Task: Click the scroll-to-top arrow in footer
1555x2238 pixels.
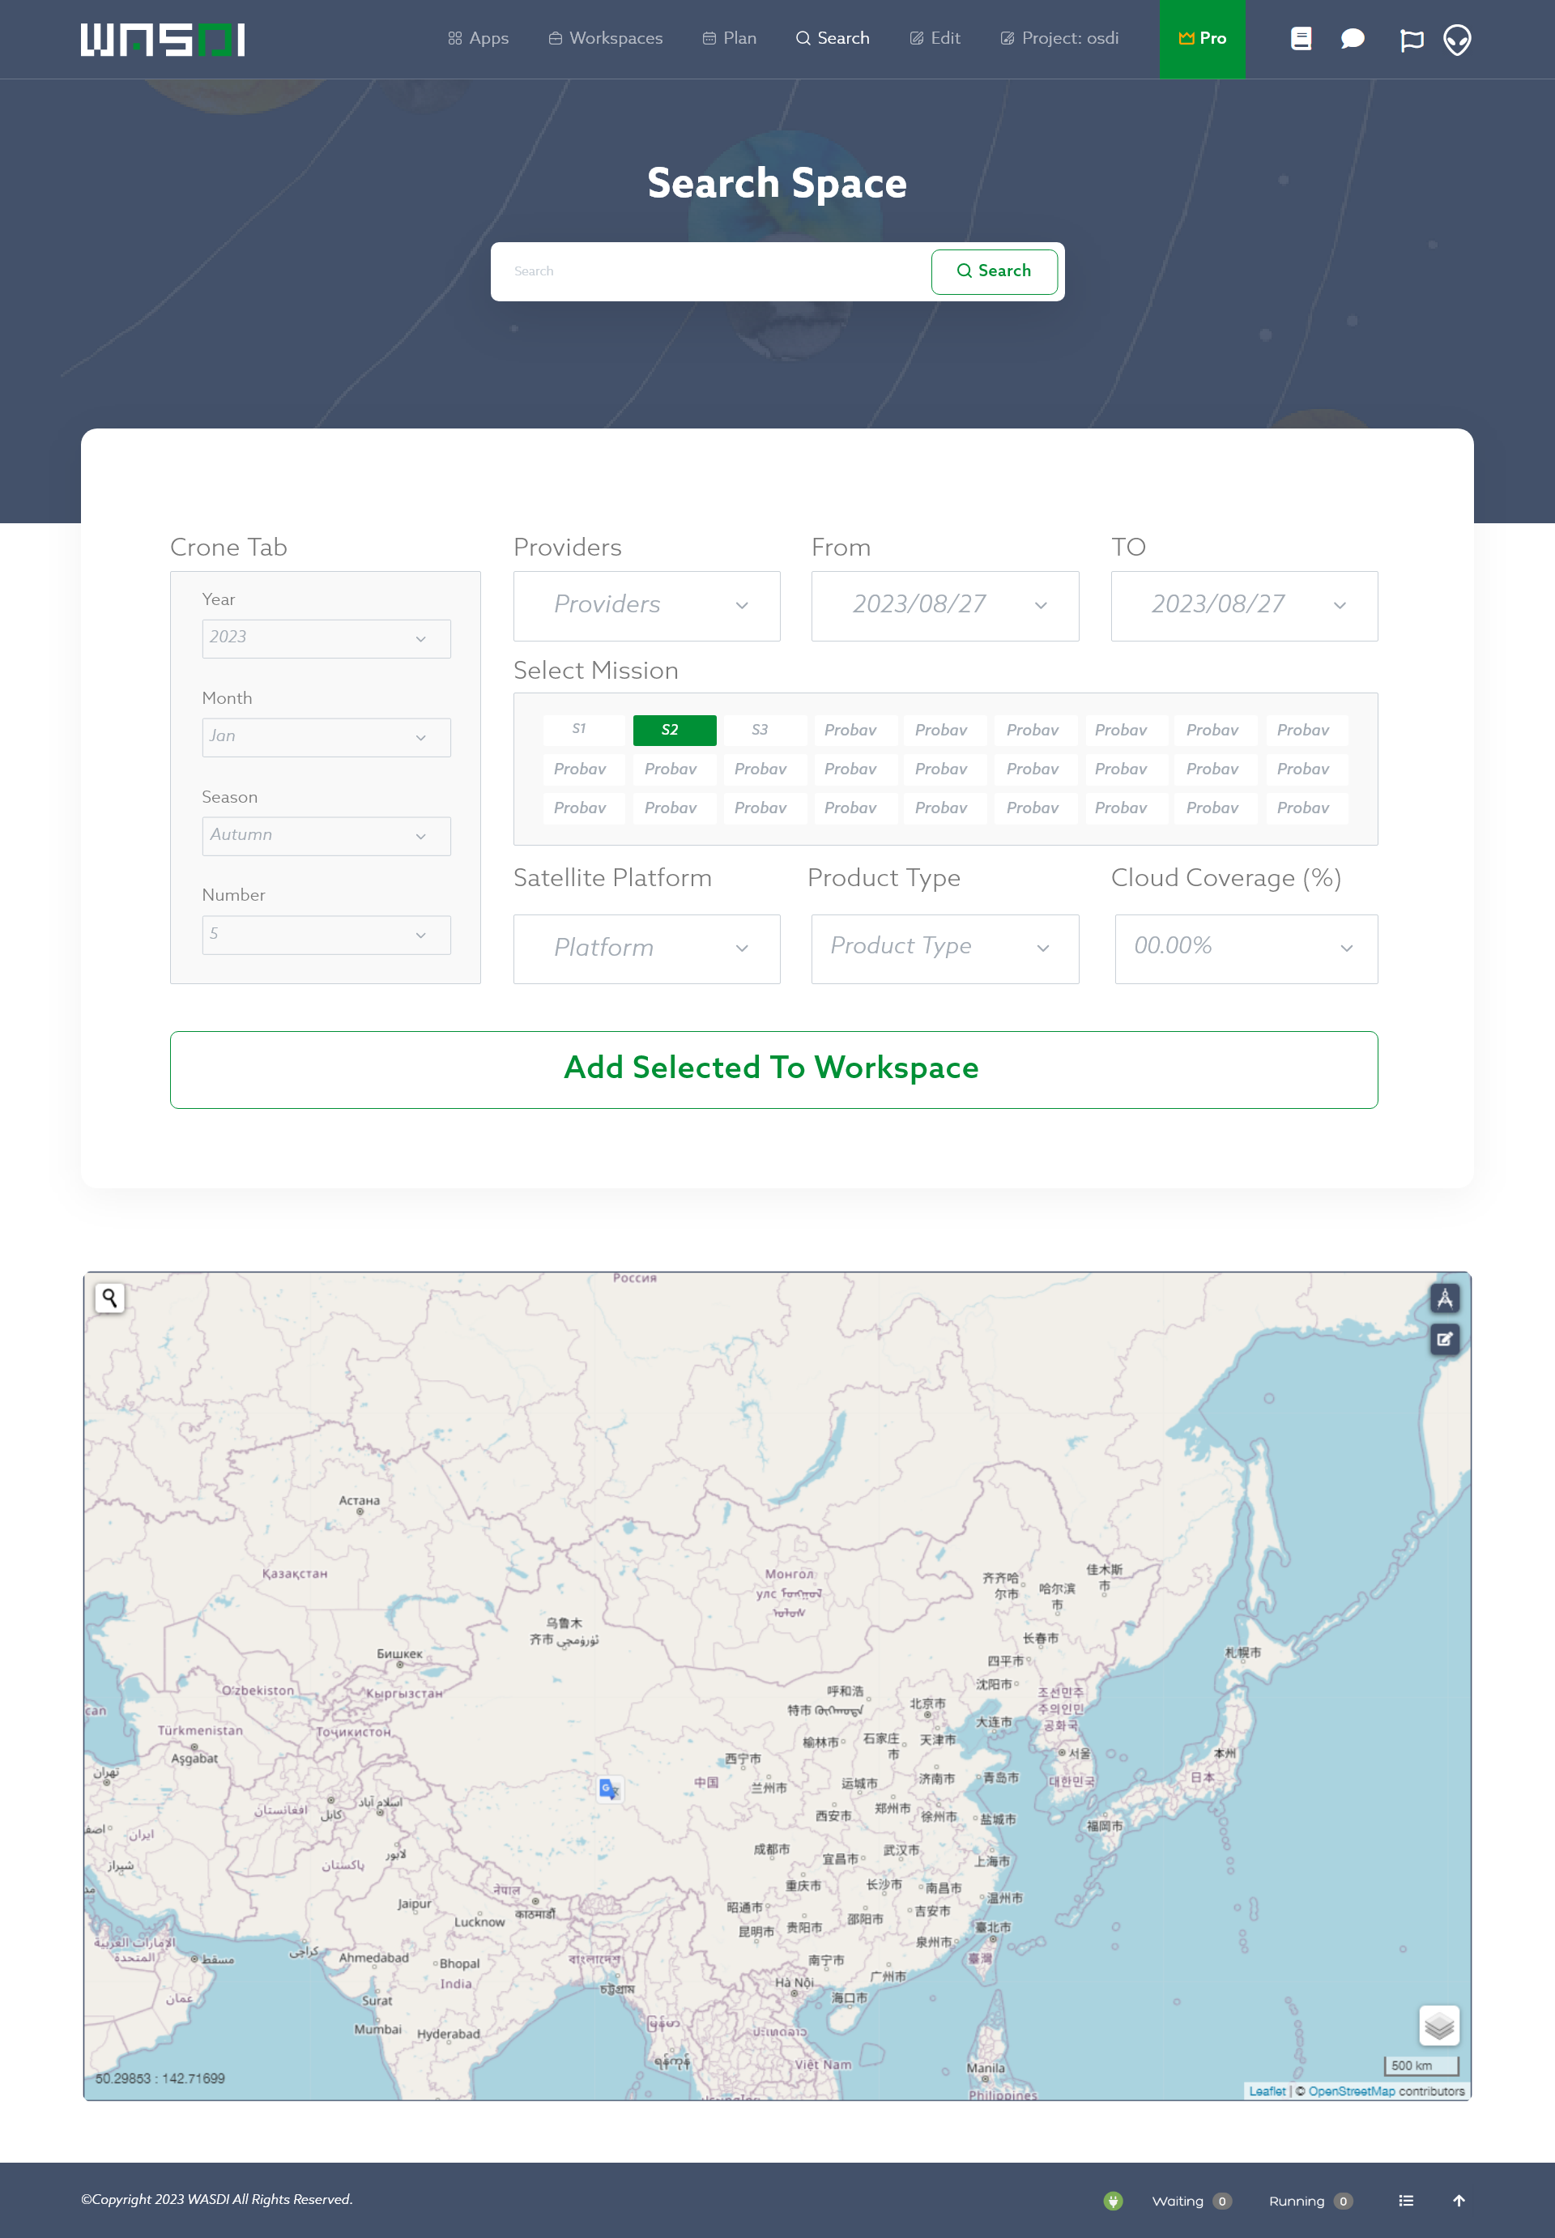Action: pyautogui.click(x=1459, y=2200)
